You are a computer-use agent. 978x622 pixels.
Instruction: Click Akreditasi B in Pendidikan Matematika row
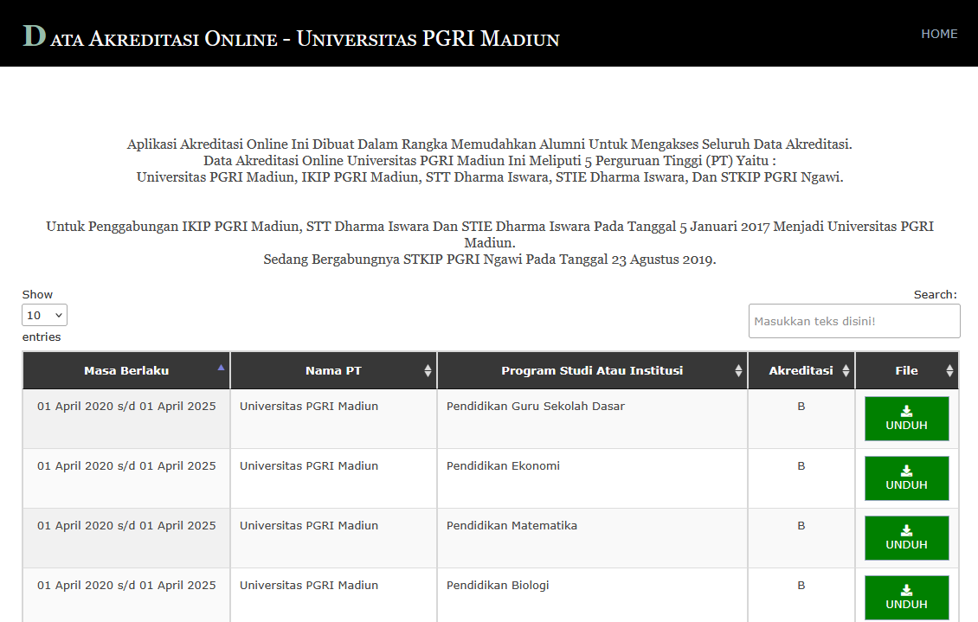click(x=801, y=526)
